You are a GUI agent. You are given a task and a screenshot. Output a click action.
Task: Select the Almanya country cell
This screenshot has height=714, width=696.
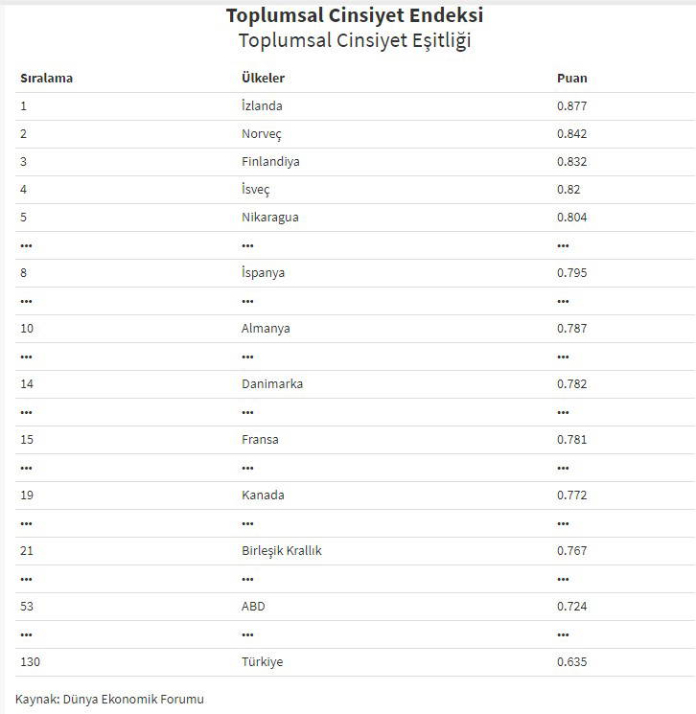[x=266, y=328]
